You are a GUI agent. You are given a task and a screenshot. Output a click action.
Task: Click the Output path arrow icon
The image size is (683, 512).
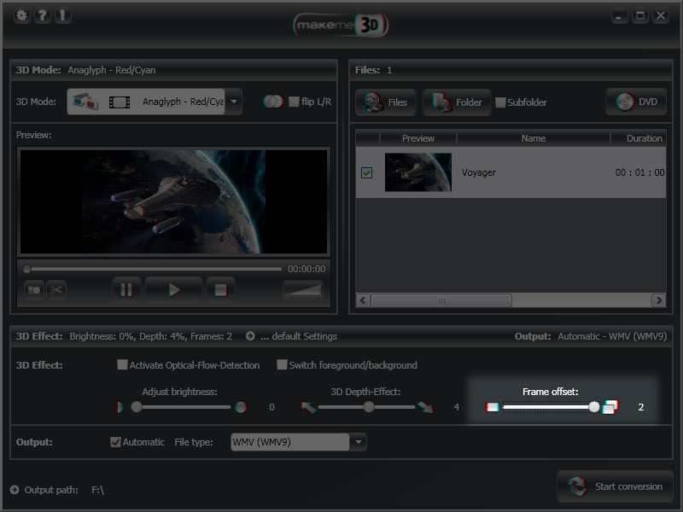15,490
